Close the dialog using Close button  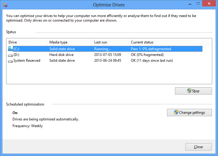[x=198, y=147]
